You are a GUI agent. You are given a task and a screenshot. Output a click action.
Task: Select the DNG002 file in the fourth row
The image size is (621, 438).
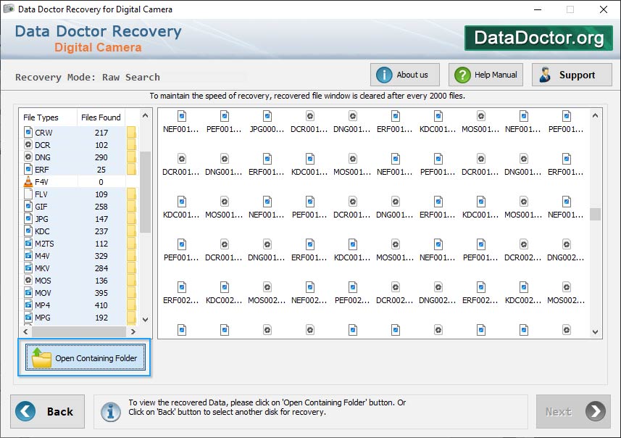[x=566, y=250]
